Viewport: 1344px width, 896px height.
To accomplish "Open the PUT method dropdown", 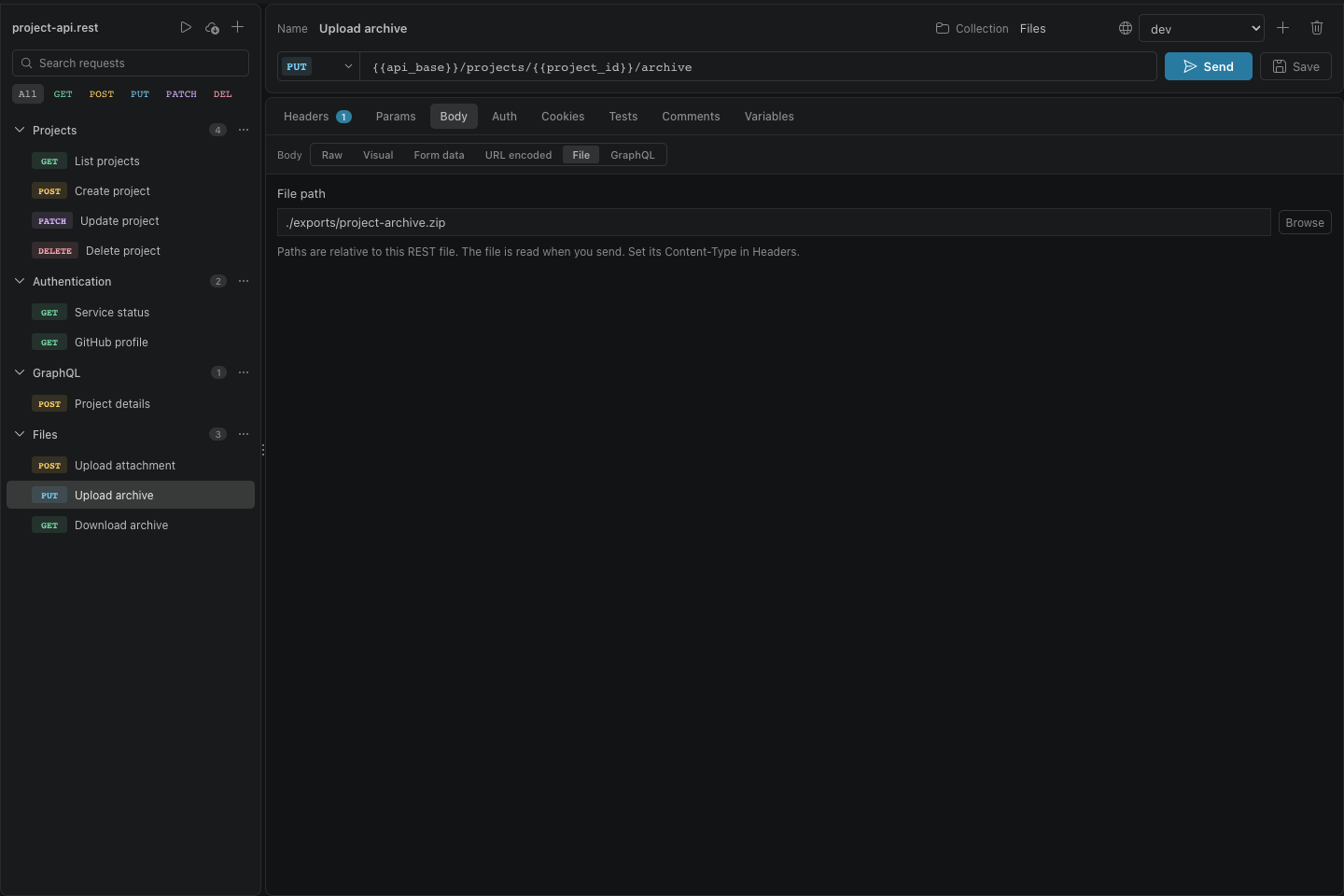I will 319,66.
